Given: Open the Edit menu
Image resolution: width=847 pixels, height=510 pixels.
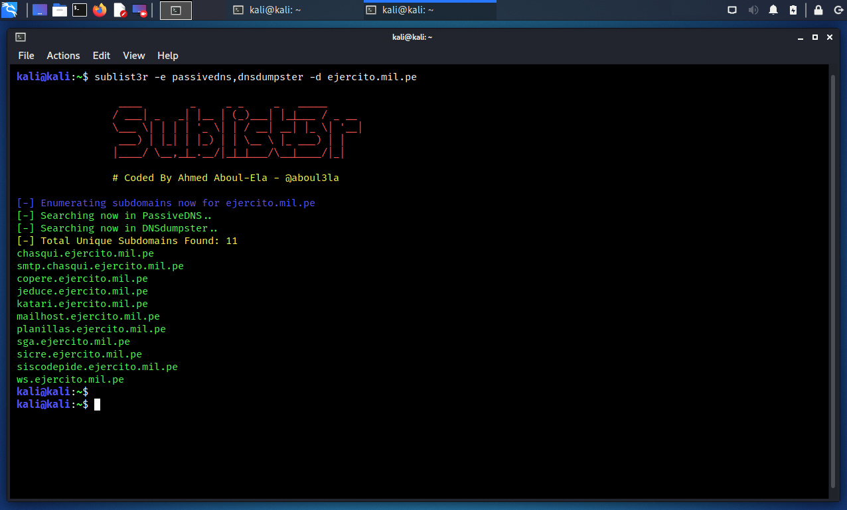Looking at the screenshot, I should click(102, 56).
